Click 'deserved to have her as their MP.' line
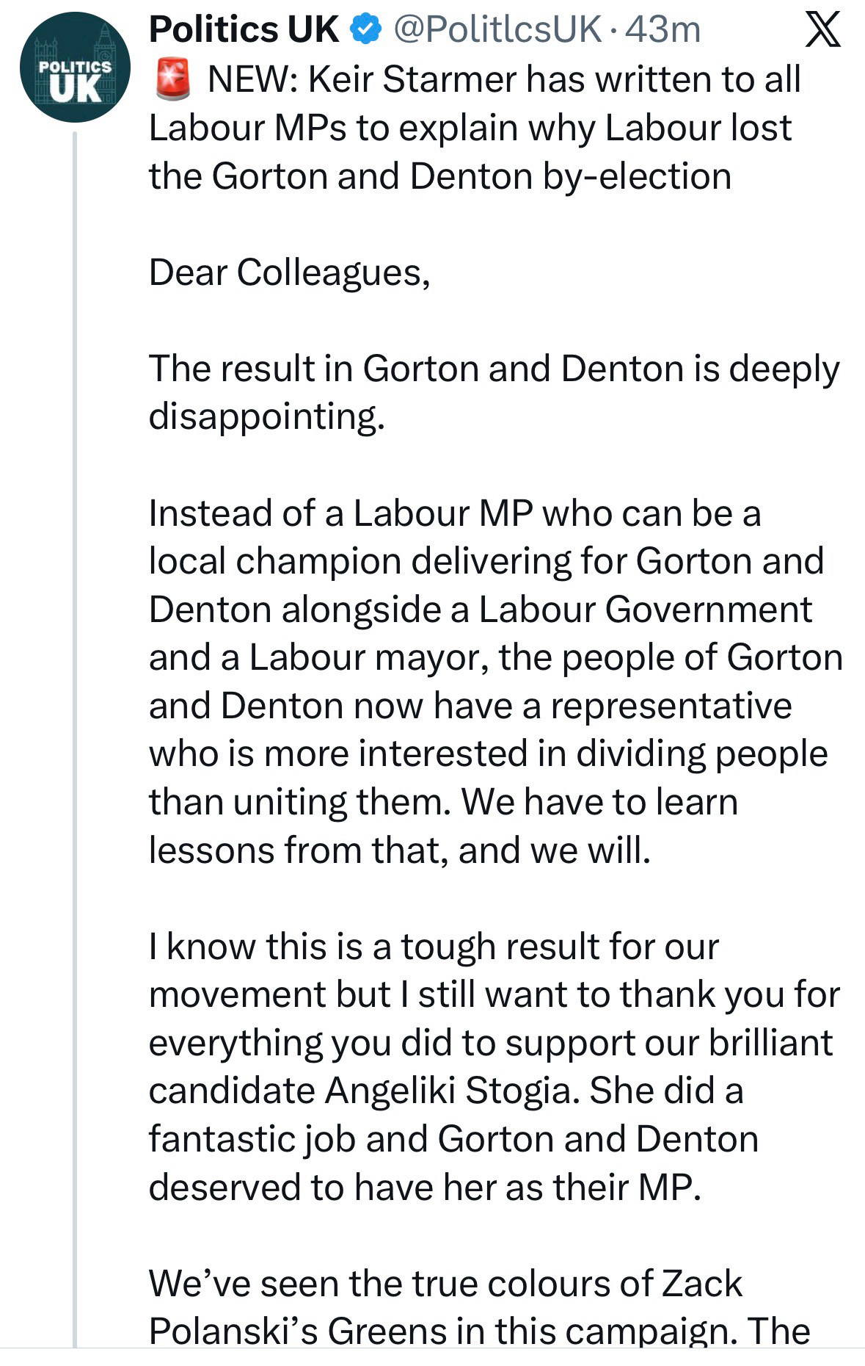Viewport: 865px width, 1366px height. tap(426, 1187)
